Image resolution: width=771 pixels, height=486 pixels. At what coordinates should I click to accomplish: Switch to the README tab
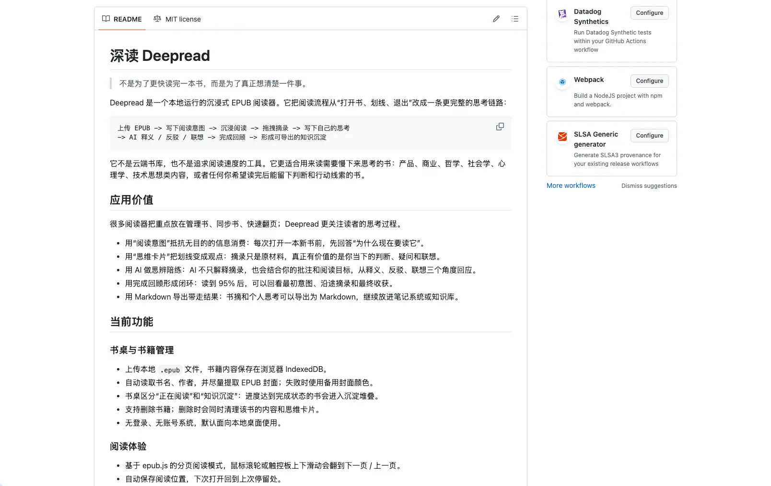[x=122, y=19]
